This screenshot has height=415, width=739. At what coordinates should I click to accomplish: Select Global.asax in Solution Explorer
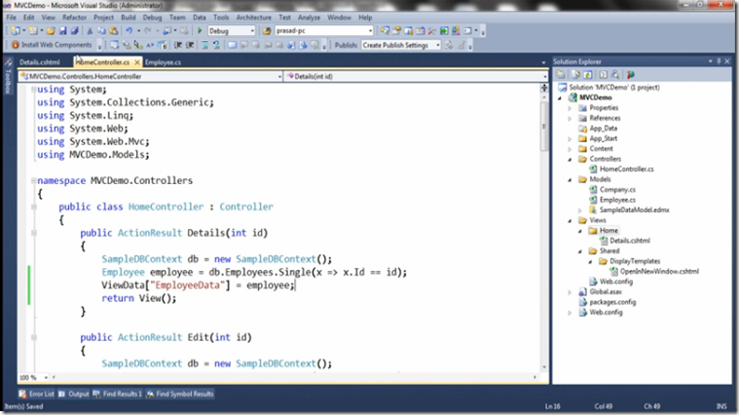pos(606,292)
